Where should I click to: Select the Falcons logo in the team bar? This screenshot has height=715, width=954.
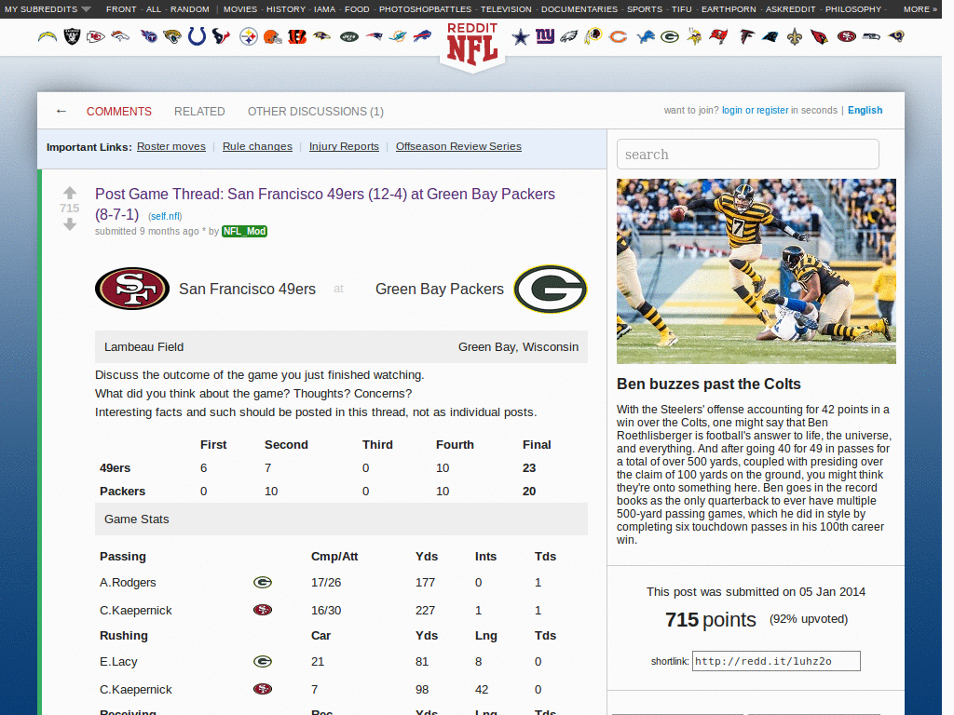pos(746,37)
